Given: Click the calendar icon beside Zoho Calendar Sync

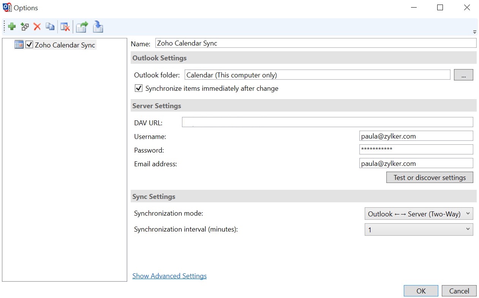Looking at the screenshot, I should [19, 44].
